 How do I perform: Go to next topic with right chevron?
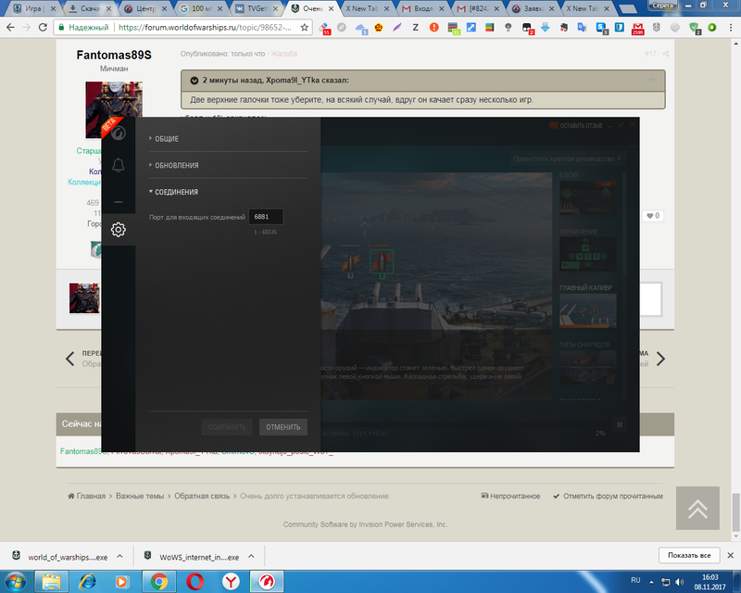[x=660, y=359]
